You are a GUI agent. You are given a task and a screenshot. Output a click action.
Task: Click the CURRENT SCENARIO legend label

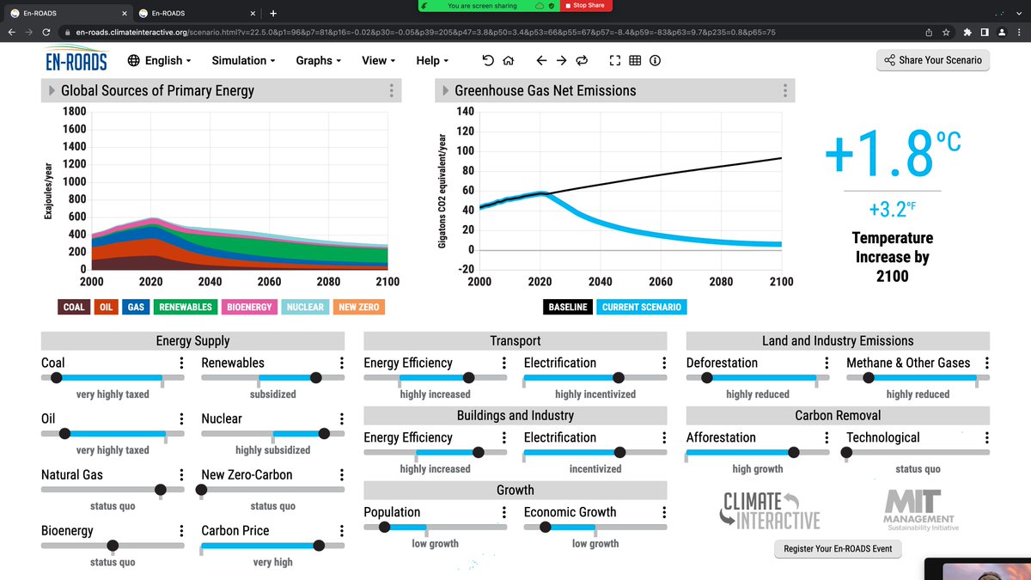click(642, 307)
